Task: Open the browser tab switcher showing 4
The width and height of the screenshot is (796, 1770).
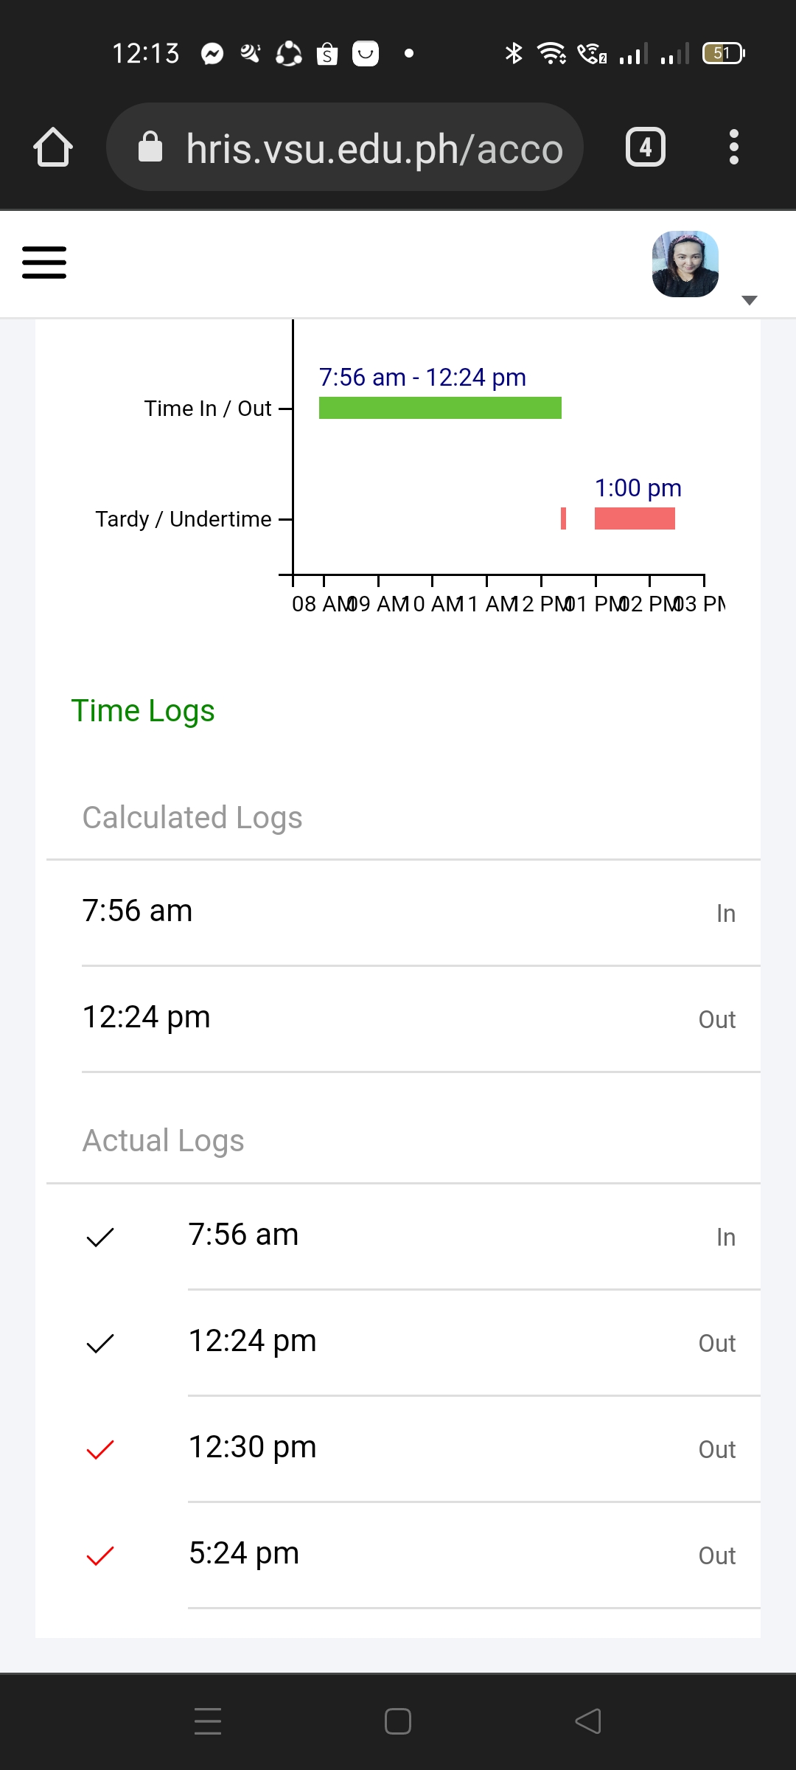Action: pos(645,147)
